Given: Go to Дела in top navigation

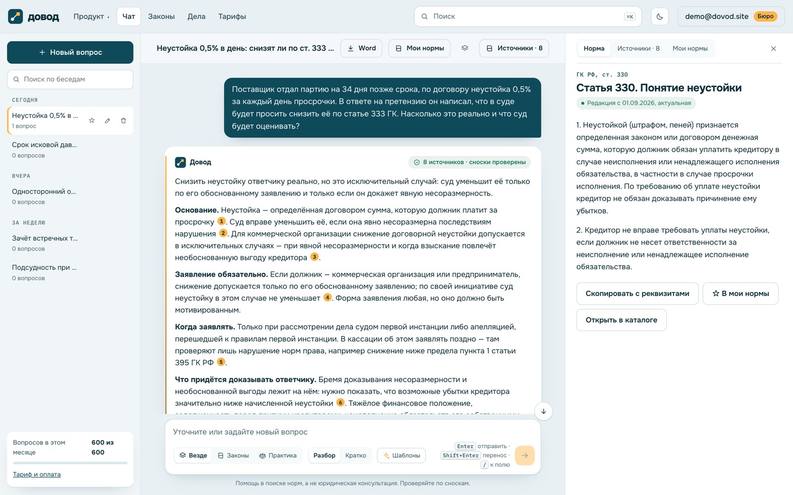Looking at the screenshot, I should click(x=196, y=16).
